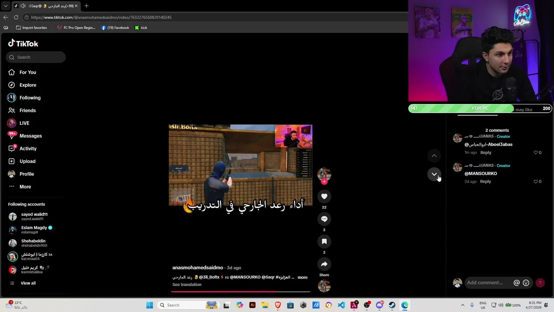Viewport: 554px width, 312px height.
Task: Reload the page in the browser
Action: [16, 17]
